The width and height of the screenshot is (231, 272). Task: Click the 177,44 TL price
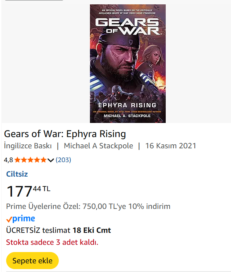coord(29,191)
